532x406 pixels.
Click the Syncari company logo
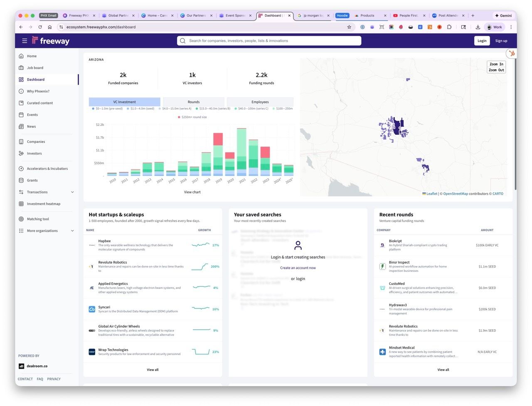click(x=92, y=309)
